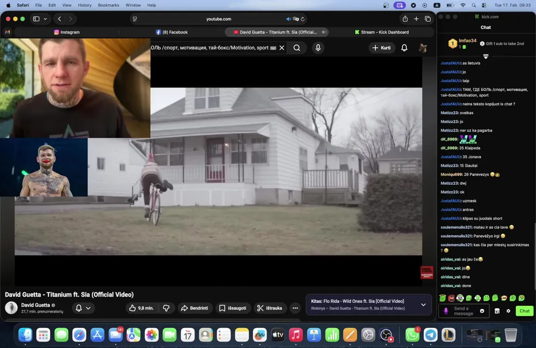Mute the David Guetta tab speaker icon
536x348 pixels.
tap(324, 32)
